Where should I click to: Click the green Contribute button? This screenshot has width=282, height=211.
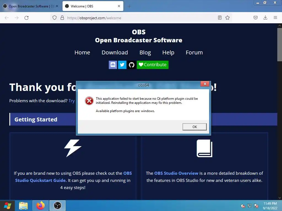153,65
